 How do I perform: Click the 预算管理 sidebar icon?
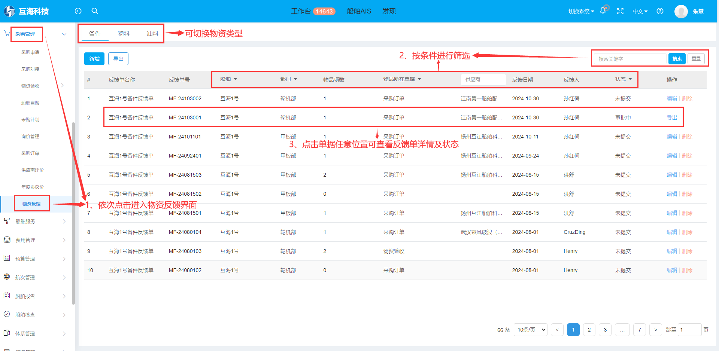(7, 258)
